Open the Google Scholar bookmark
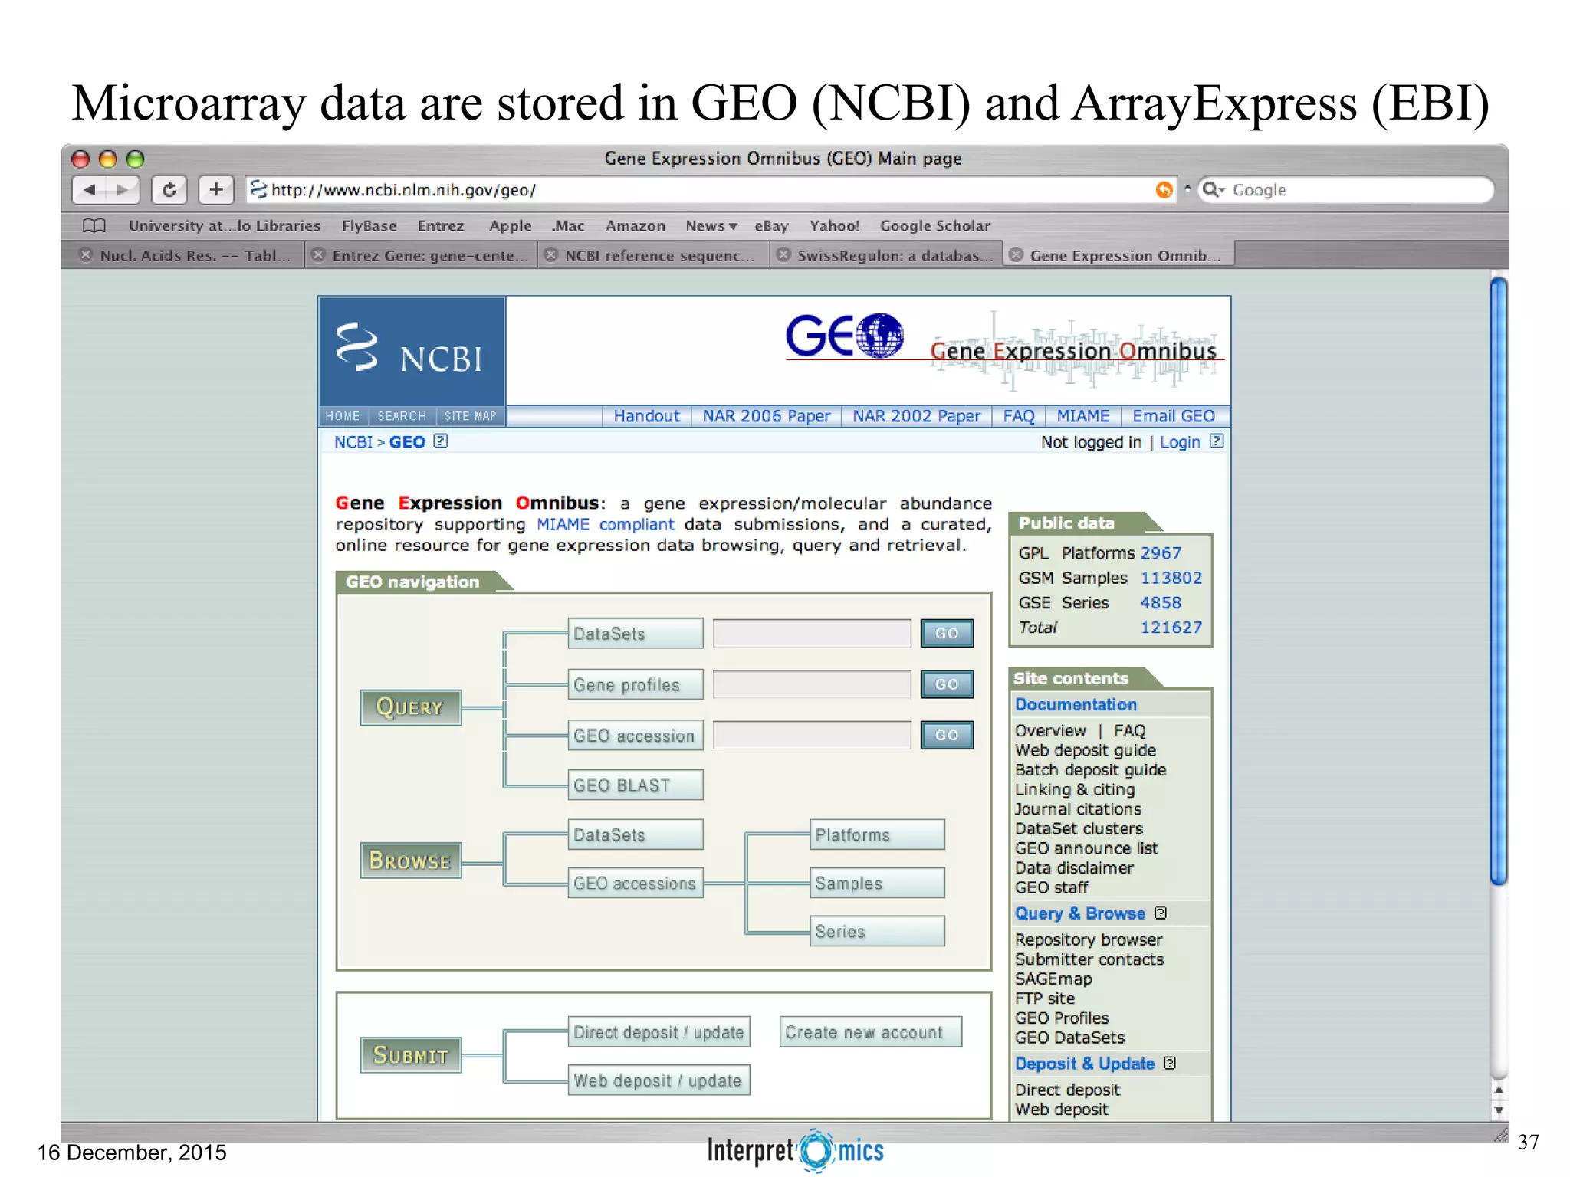 (934, 226)
